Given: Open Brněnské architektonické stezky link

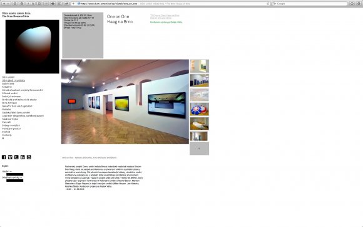Looking at the screenshot, I should [x=19, y=100].
